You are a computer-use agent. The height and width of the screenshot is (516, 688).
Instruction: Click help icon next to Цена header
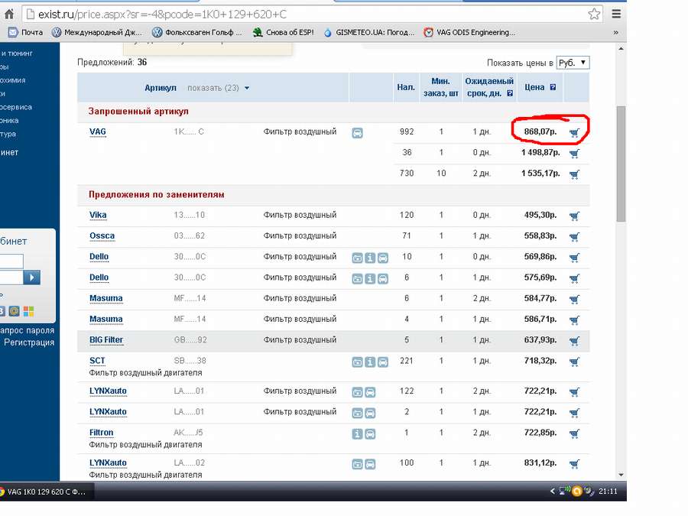pos(553,87)
